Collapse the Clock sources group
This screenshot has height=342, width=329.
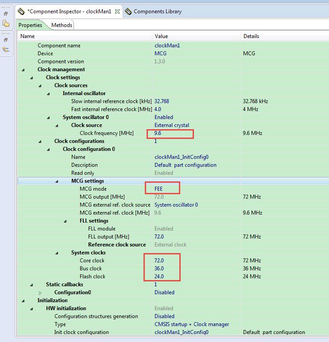(40, 86)
